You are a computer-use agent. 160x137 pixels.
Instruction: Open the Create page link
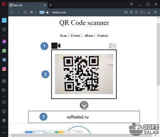76,36
